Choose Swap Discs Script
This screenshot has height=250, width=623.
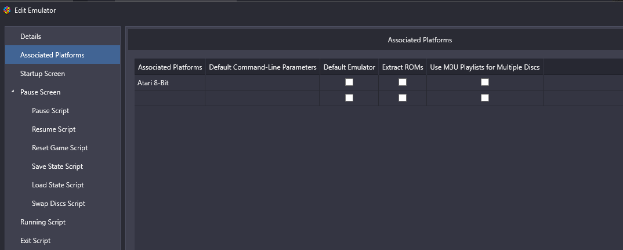point(63,204)
